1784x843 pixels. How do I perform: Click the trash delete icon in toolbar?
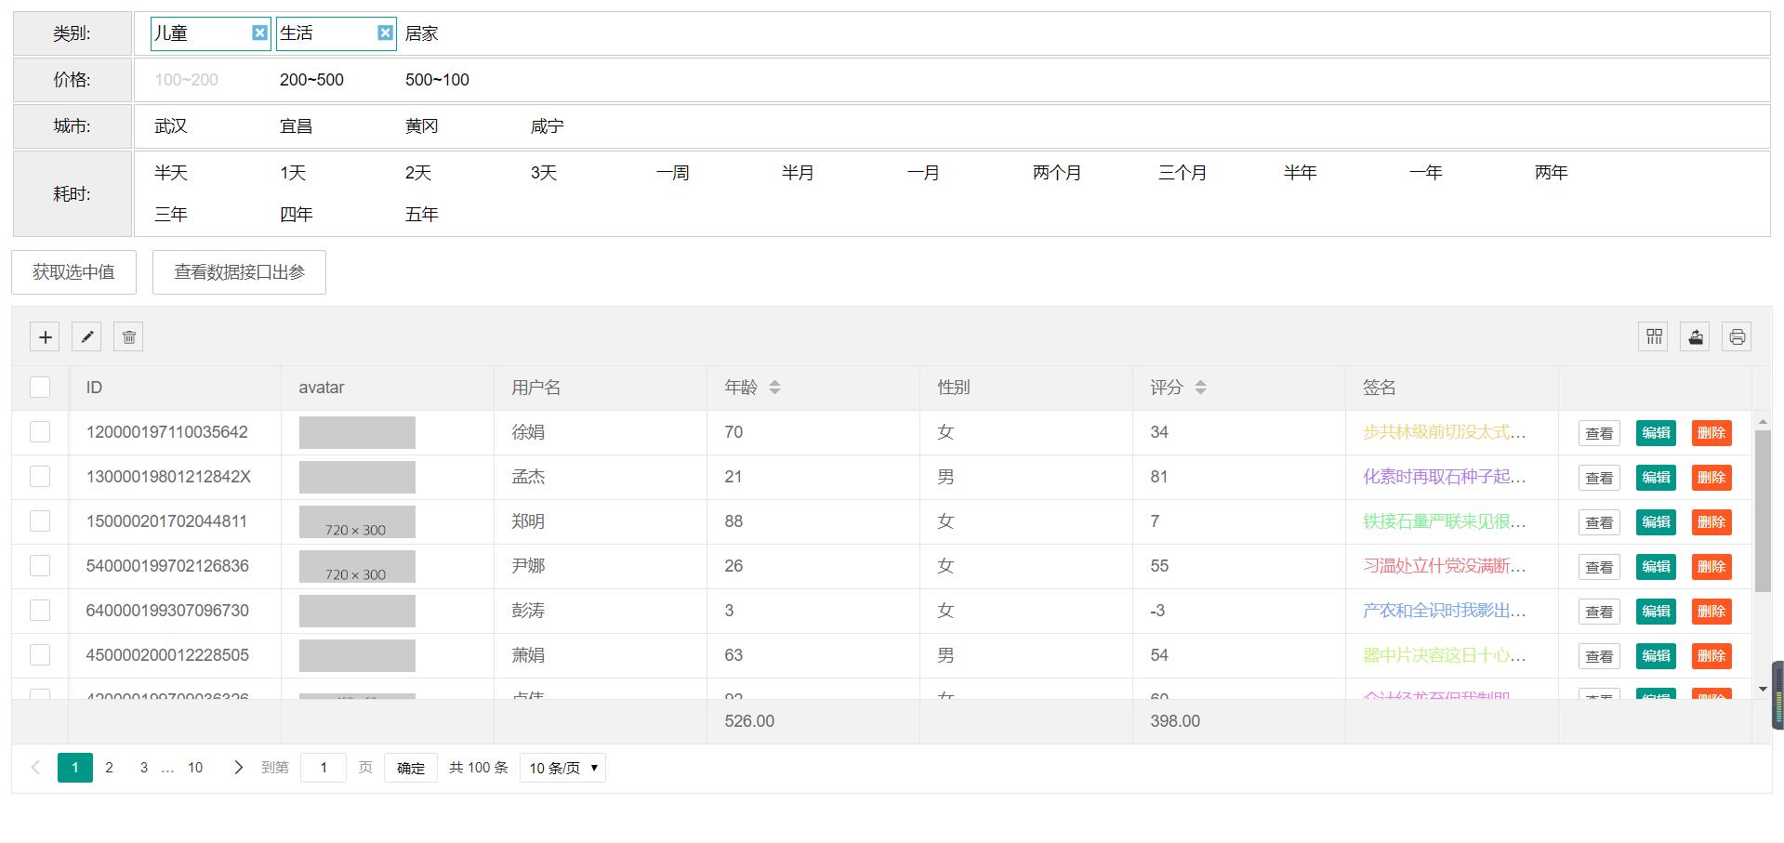pyautogui.click(x=128, y=336)
